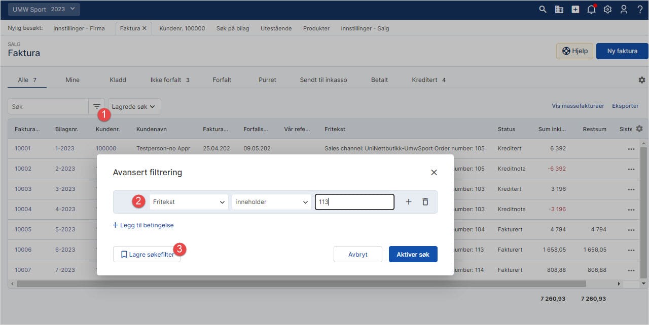Expand the Fritekst field dropdown
The height and width of the screenshot is (325, 649).
coord(188,202)
